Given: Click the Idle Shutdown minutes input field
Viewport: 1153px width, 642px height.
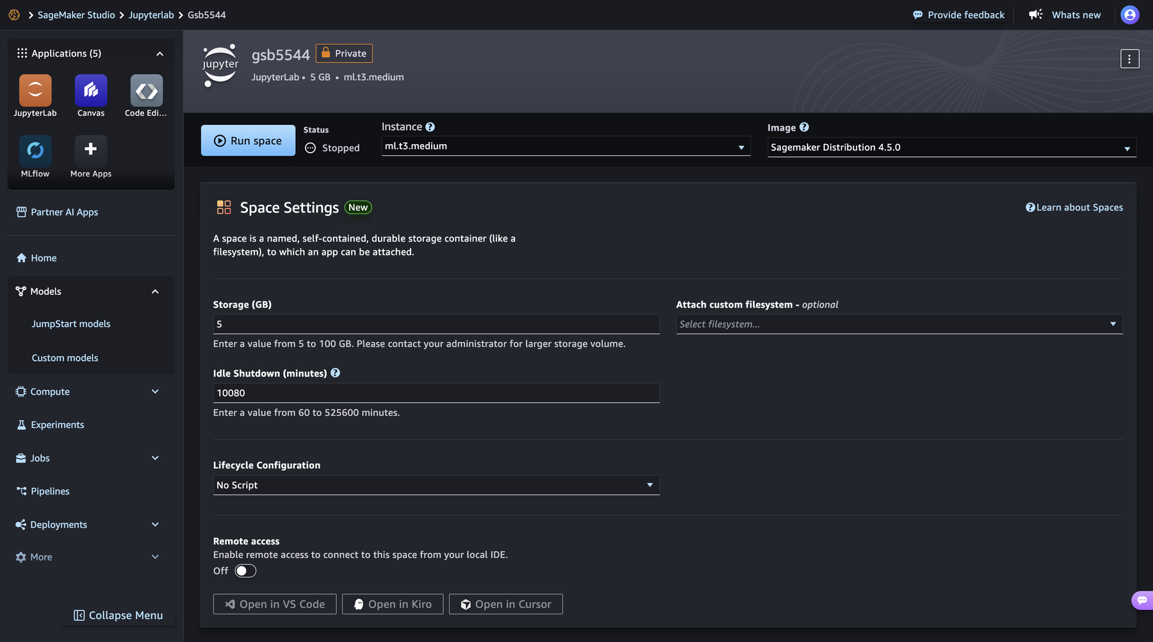Looking at the screenshot, I should [436, 393].
